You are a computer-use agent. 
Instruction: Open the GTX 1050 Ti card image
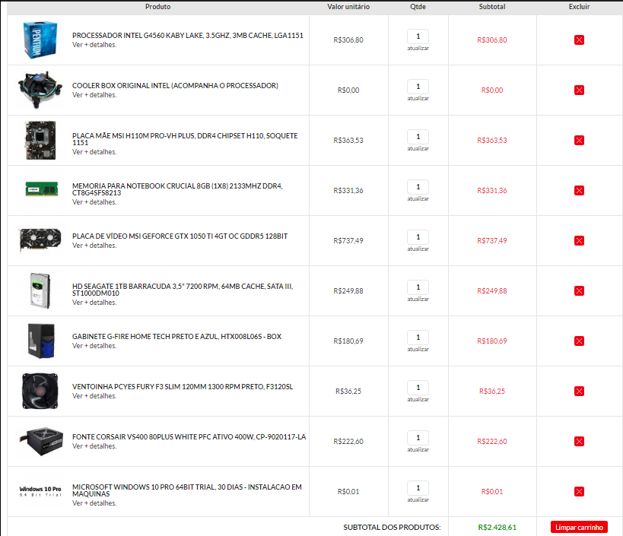[40, 239]
